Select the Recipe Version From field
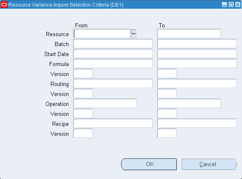 pos(83,133)
